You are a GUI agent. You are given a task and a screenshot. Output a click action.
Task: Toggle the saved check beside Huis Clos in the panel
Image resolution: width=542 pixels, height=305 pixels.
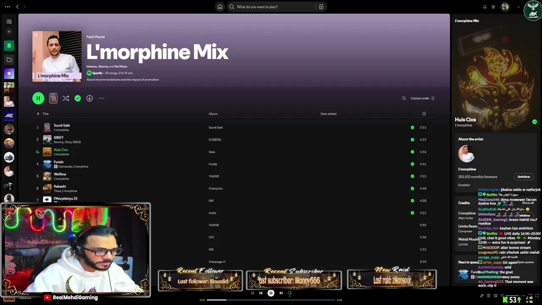(x=534, y=122)
